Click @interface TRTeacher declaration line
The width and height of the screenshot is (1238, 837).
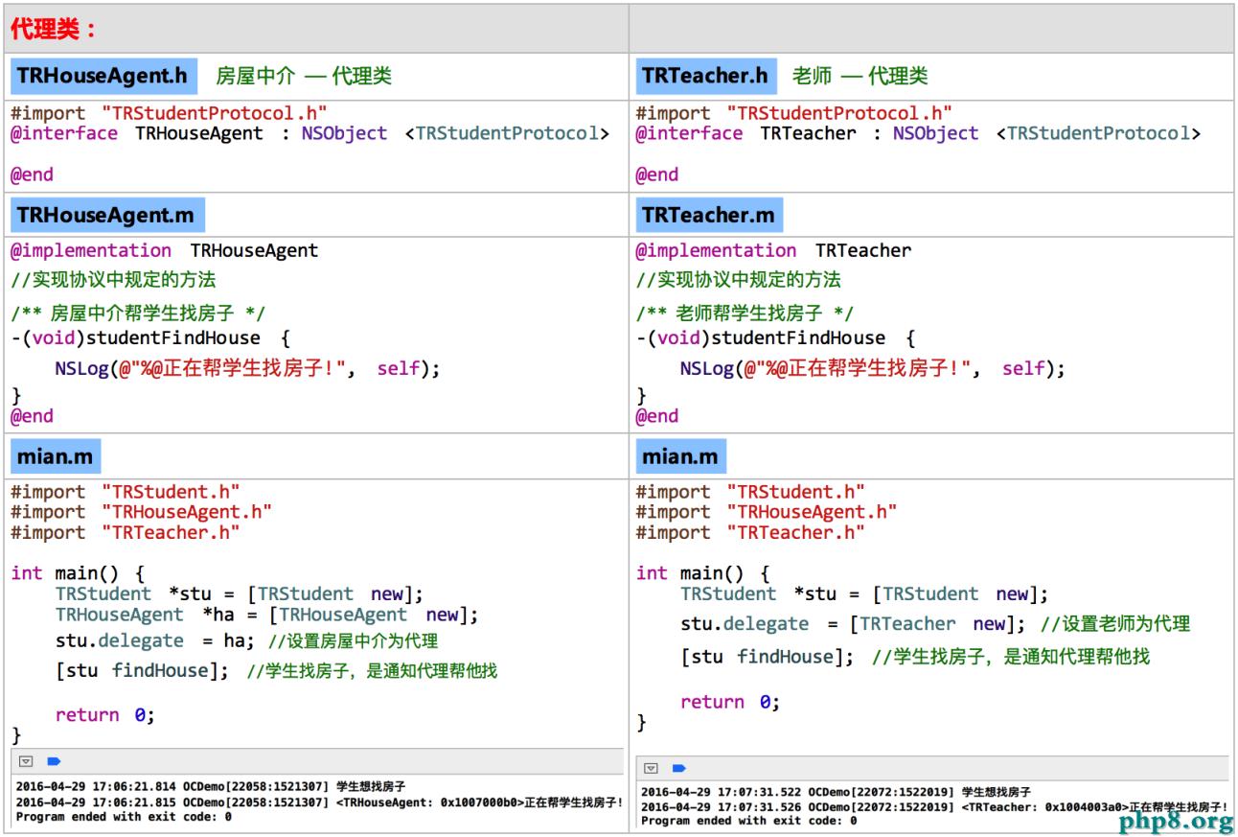click(x=916, y=133)
